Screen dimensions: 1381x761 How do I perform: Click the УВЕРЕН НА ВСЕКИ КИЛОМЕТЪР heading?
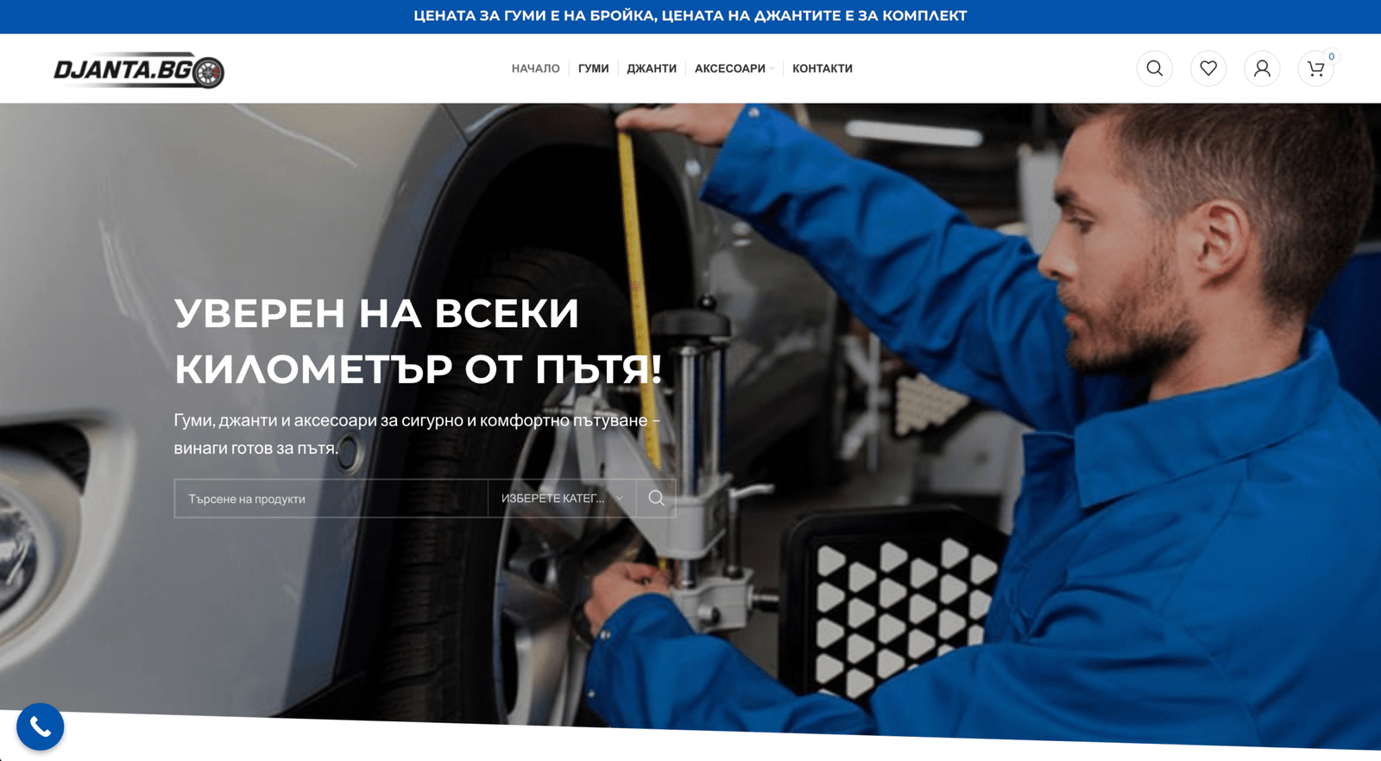point(419,341)
